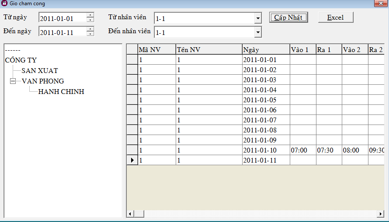Viewport: 389px width, 222px height.
Task: Decrease the Đến ngày date with down arrow
Action: 90,34
